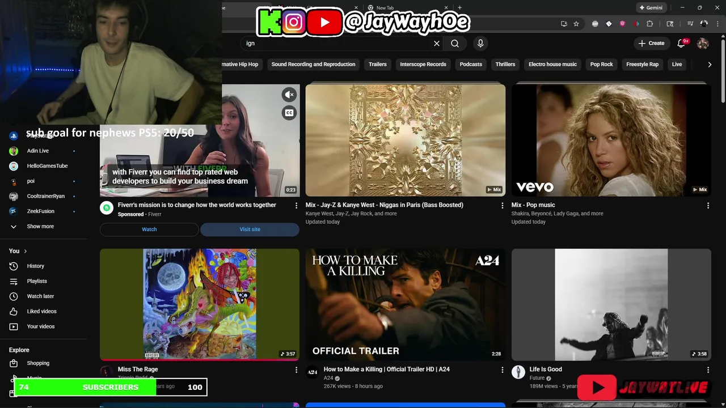
Task: Select the Podcasts chip
Action: [x=471, y=65]
